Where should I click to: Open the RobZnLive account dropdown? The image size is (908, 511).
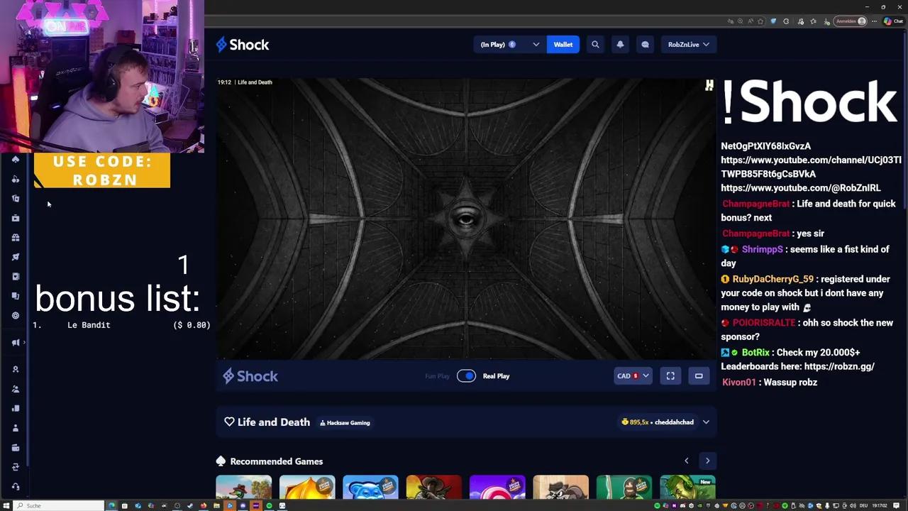click(x=688, y=44)
